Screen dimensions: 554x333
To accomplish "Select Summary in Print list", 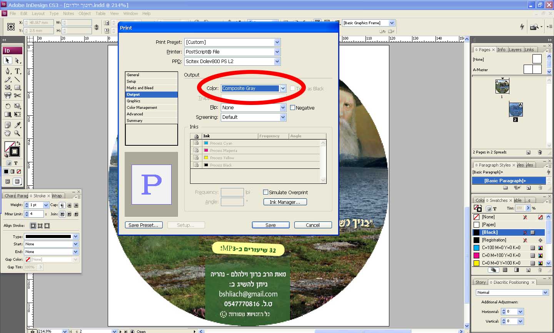I will tap(152, 121).
